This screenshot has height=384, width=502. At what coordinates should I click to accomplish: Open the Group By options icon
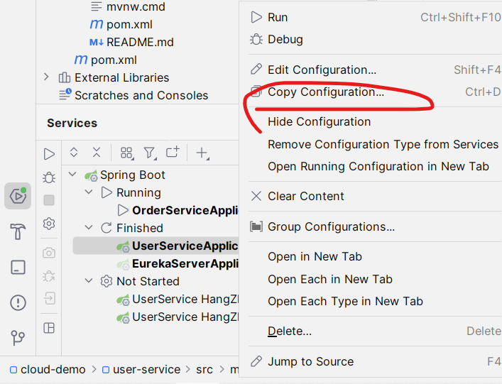click(x=126, y=153)
